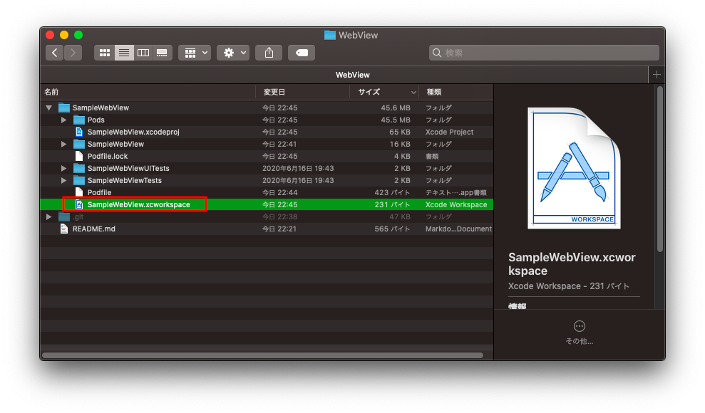Select the SampleWebViewTests folder icon
This screenshot has width=705, height=413.
pos(79,180)
